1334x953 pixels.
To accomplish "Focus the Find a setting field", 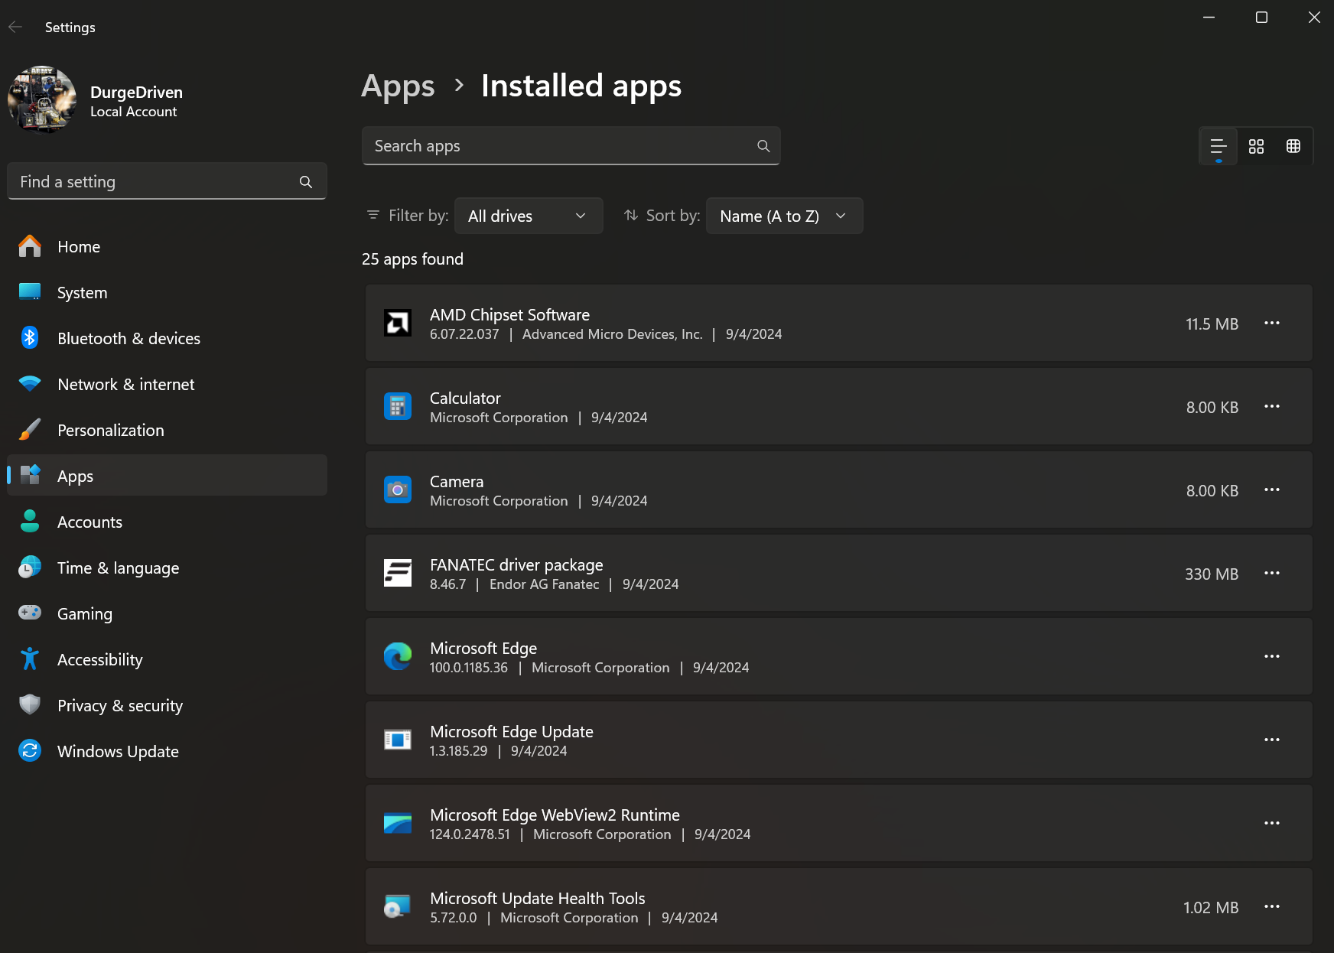I will [167, 182].
